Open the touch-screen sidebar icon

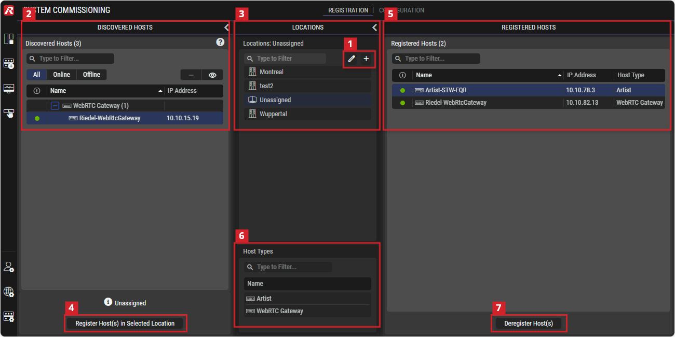tap(9, 113)
